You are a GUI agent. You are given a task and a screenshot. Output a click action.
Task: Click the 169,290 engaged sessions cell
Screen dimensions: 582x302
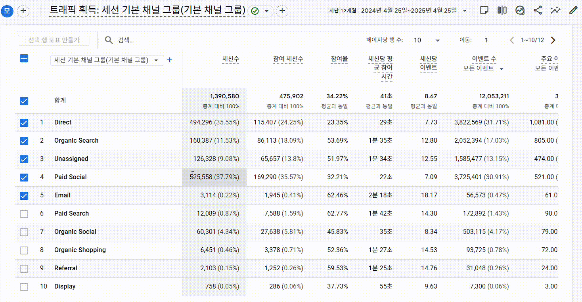click(278, 177)
